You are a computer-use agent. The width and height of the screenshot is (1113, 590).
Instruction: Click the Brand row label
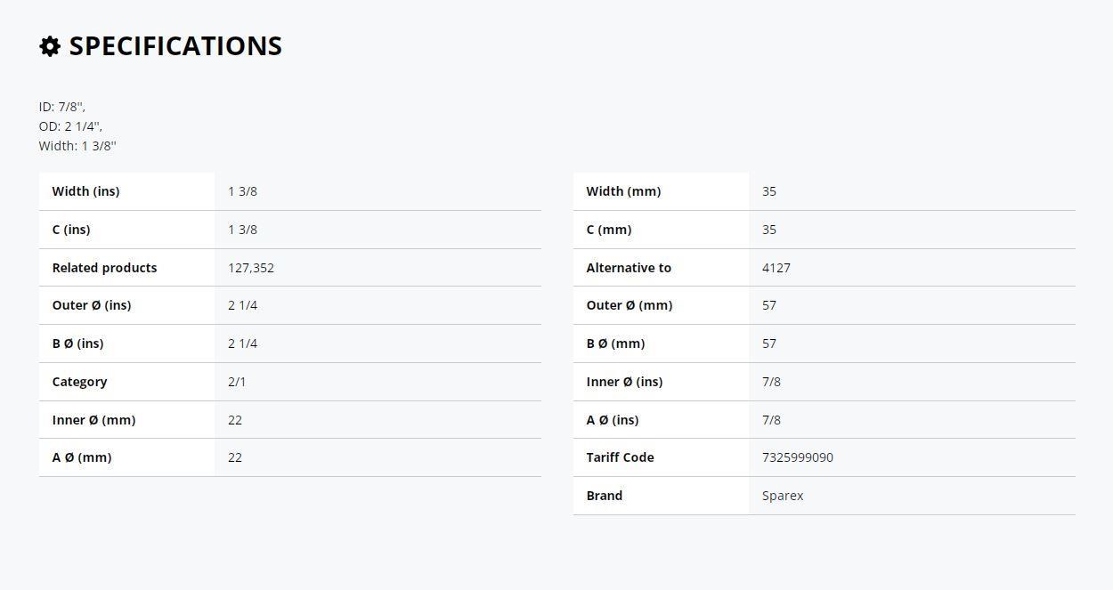click(605, 496)
